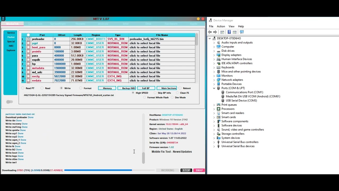Click the STOP button

tap(186, 170)
